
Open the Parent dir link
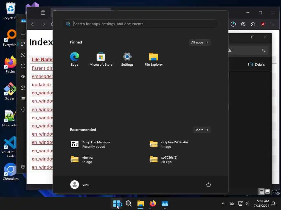(x=42, y=68)
